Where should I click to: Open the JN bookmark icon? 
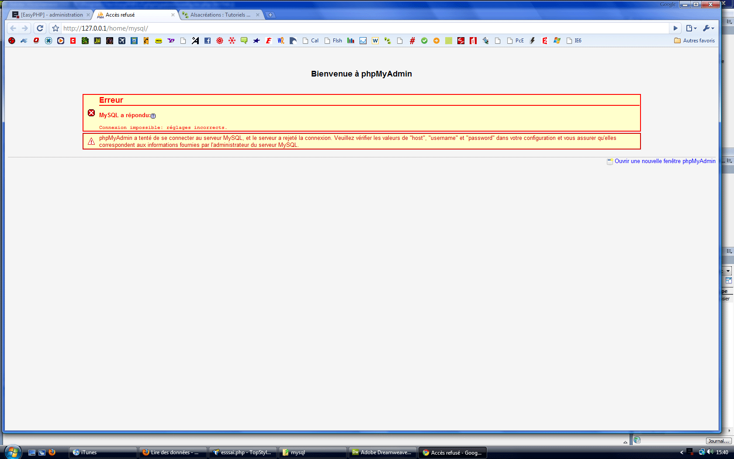97,41
